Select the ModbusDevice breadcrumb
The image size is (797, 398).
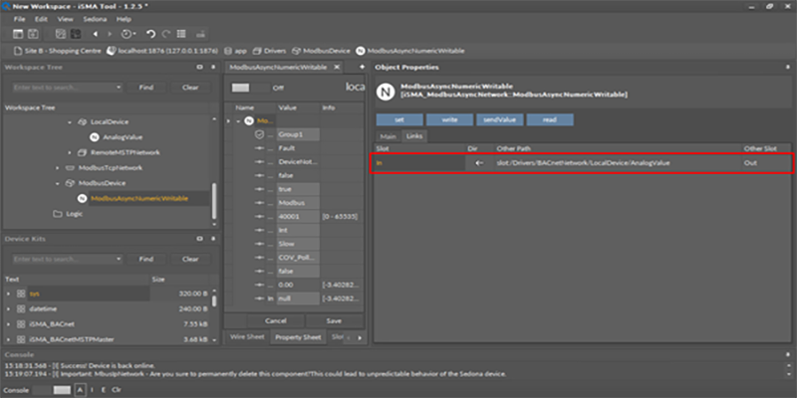321,51
